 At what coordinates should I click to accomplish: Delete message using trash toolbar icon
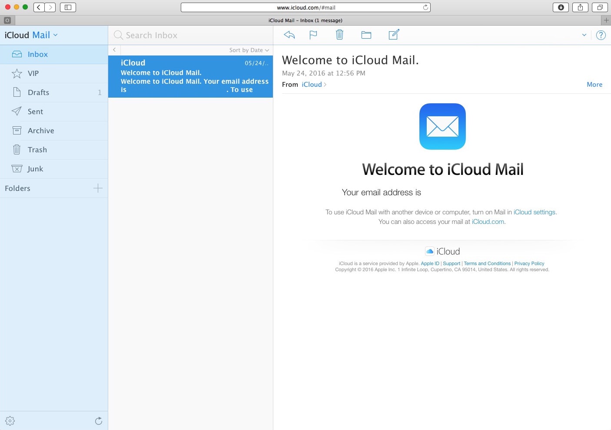(x=339, y=35)
